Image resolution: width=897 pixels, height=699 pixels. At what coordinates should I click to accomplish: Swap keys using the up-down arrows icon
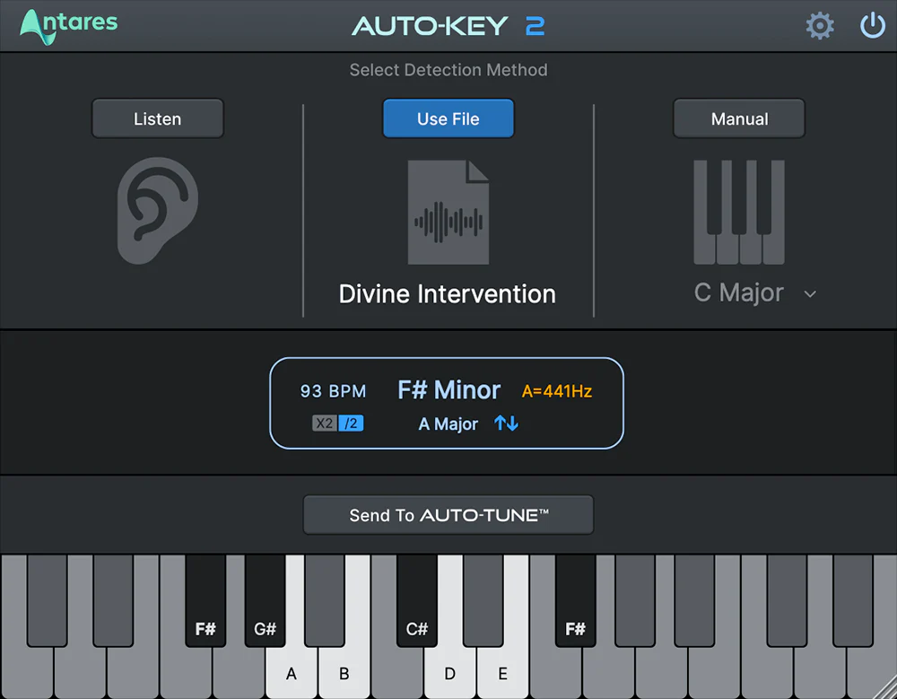[505, 423]
